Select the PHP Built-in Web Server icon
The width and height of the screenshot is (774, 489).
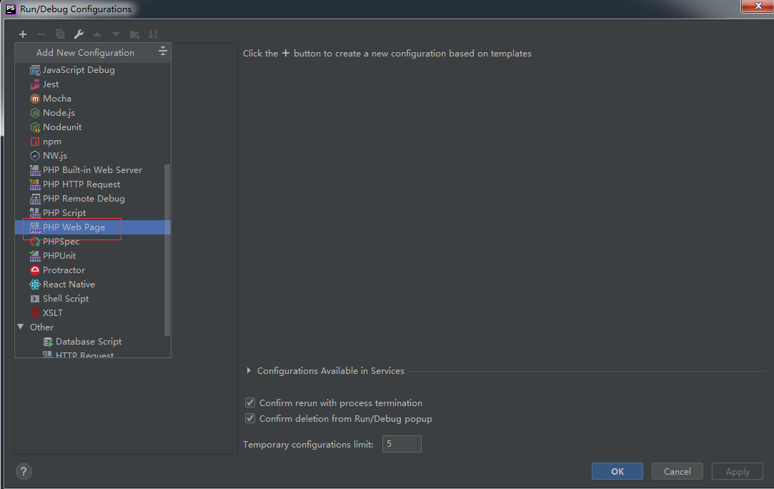(x=35, y=170)
